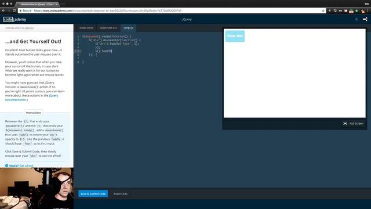371x209 pixels.
Task: Switch to the index.html tab
Action: 86,28
